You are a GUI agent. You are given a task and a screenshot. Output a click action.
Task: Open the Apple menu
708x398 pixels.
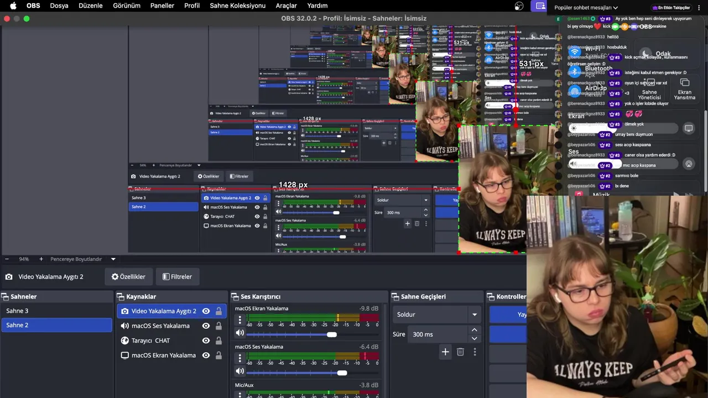[x=13, y=6]
